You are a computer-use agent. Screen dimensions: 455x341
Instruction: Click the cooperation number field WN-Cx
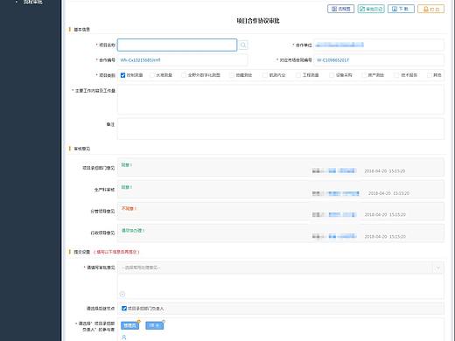[183, 60]
